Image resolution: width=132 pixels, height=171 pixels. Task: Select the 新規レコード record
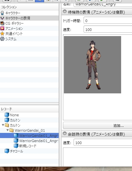point(29,146)
